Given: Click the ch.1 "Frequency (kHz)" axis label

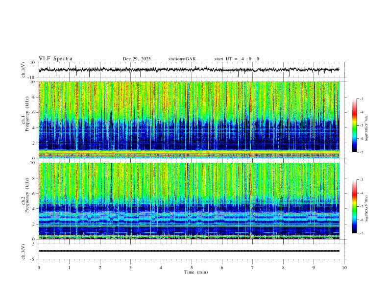Looking at the screenshot, I should coord(27,114).
